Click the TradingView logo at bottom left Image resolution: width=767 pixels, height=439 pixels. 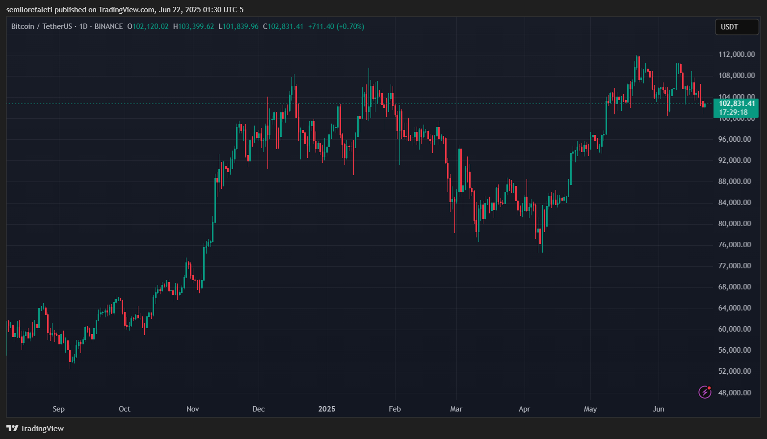35,428
